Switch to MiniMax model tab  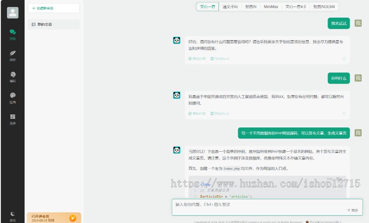coord(271,7)
